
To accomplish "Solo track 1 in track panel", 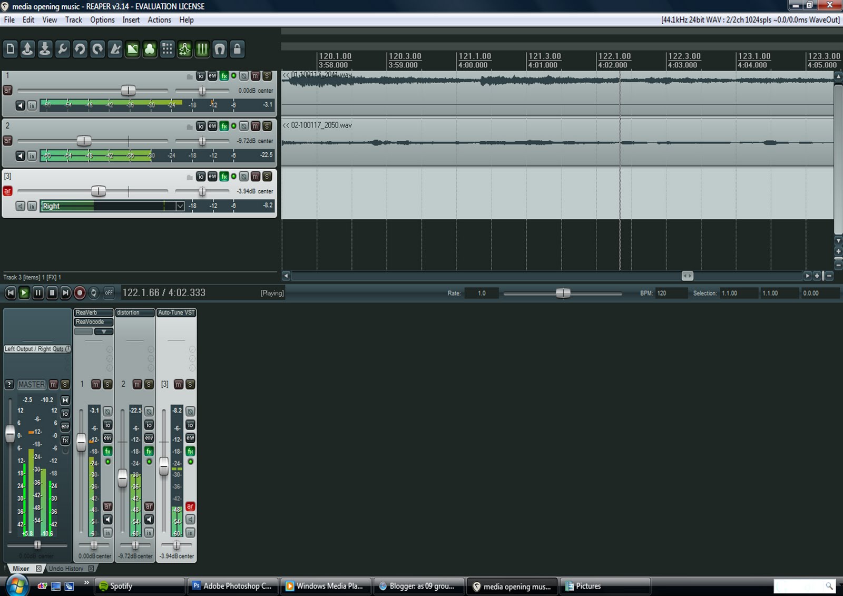I will (x=267, y=76).
